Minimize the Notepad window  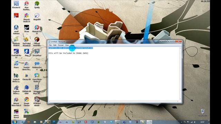[170, 41]
